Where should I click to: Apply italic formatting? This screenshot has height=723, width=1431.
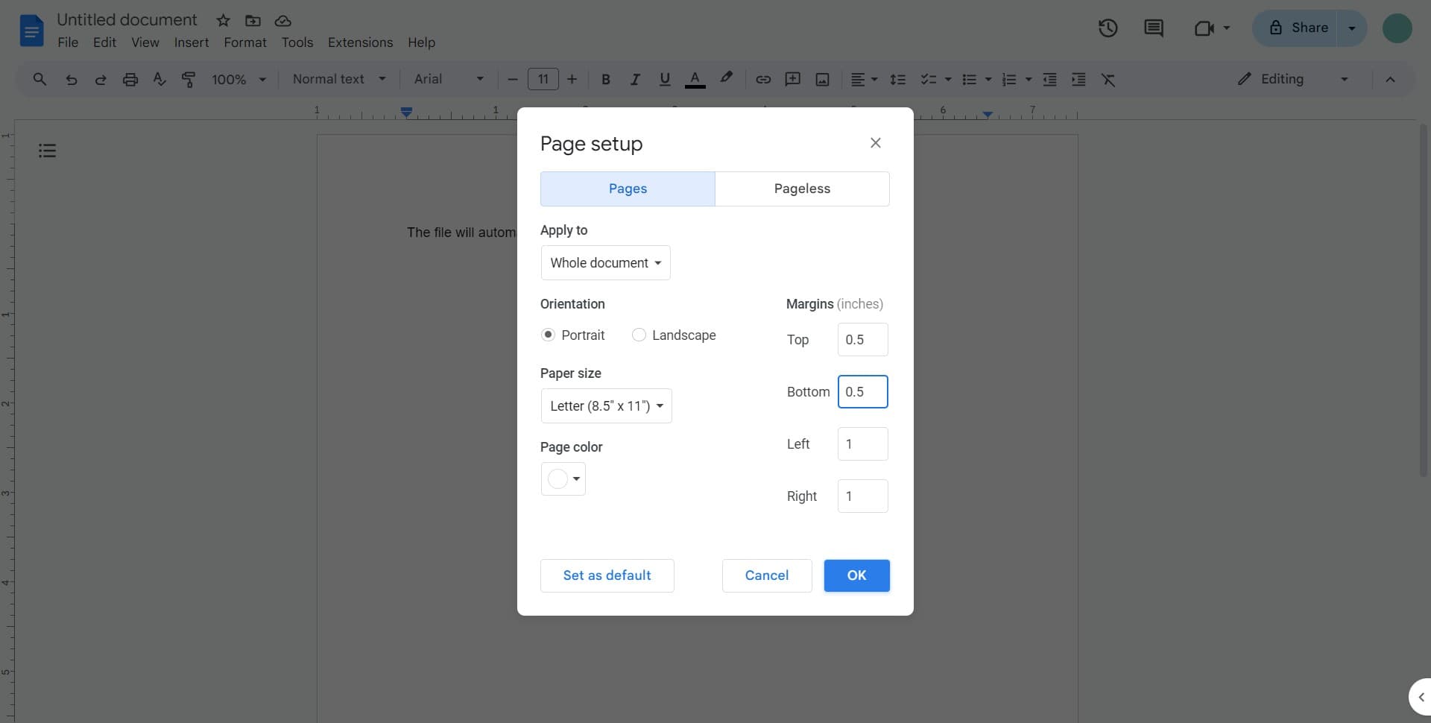[635, 79]
